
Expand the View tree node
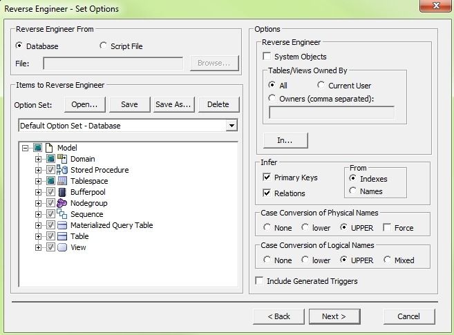(38, 248)
